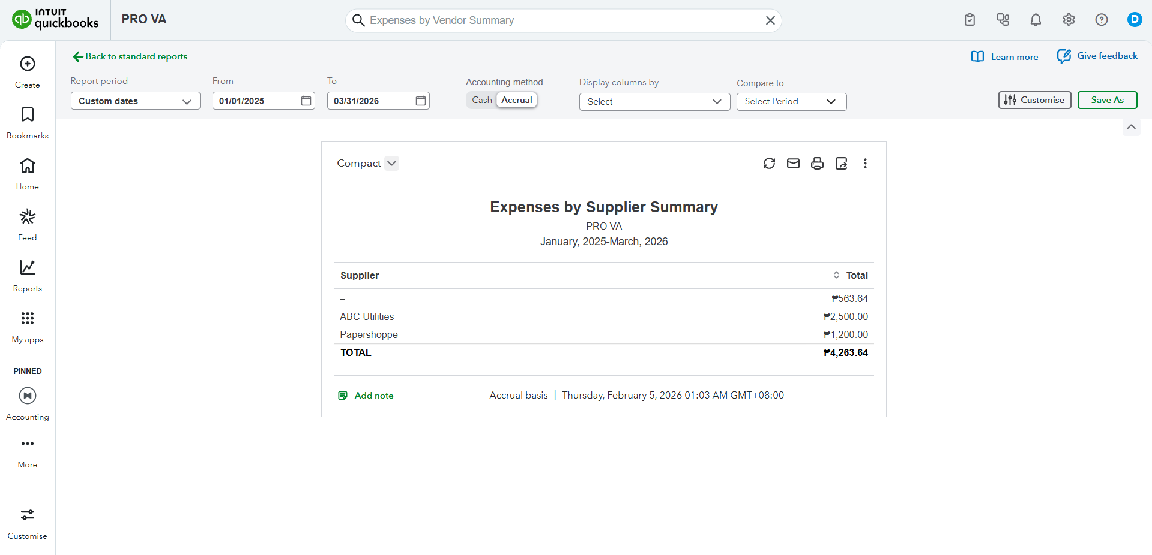Viewport: 1152px width, 555px height.
Task: Refresh the report with the refresh icon
Action: (769, 164)
